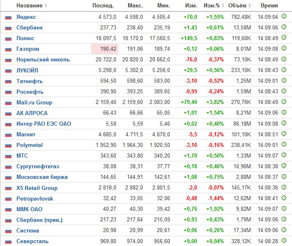Click the Макс. column header
This screenshot has width=292, height=246.
point(135,6)
